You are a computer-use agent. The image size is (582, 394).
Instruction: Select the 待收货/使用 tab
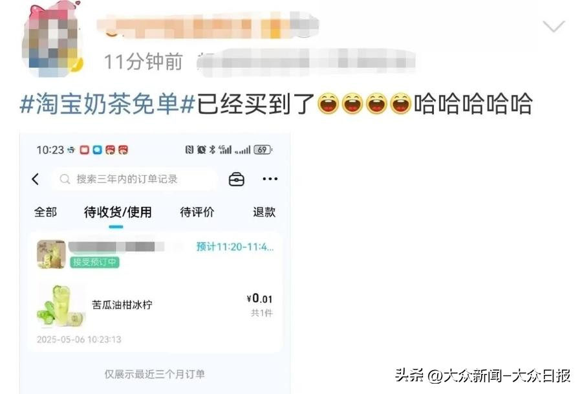[118, 212]
